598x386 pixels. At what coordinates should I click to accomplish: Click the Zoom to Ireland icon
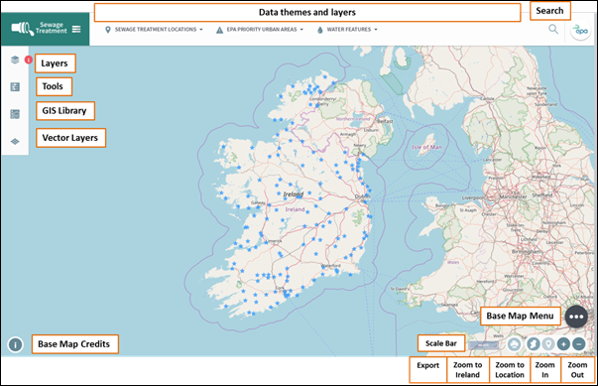[533, 344]
